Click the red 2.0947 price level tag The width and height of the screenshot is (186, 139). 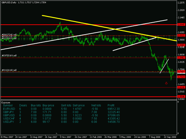181,24
